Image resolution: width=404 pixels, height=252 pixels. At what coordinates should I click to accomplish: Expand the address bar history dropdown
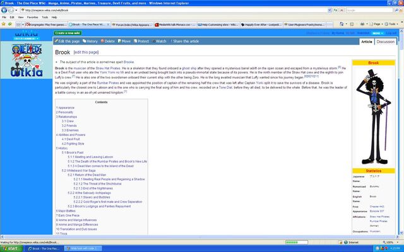click(x=330, y=10)
